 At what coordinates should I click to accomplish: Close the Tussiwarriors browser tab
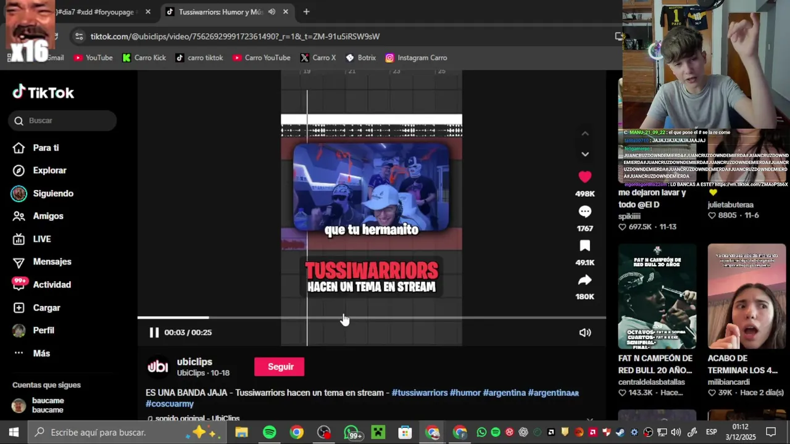pos(285,12)
